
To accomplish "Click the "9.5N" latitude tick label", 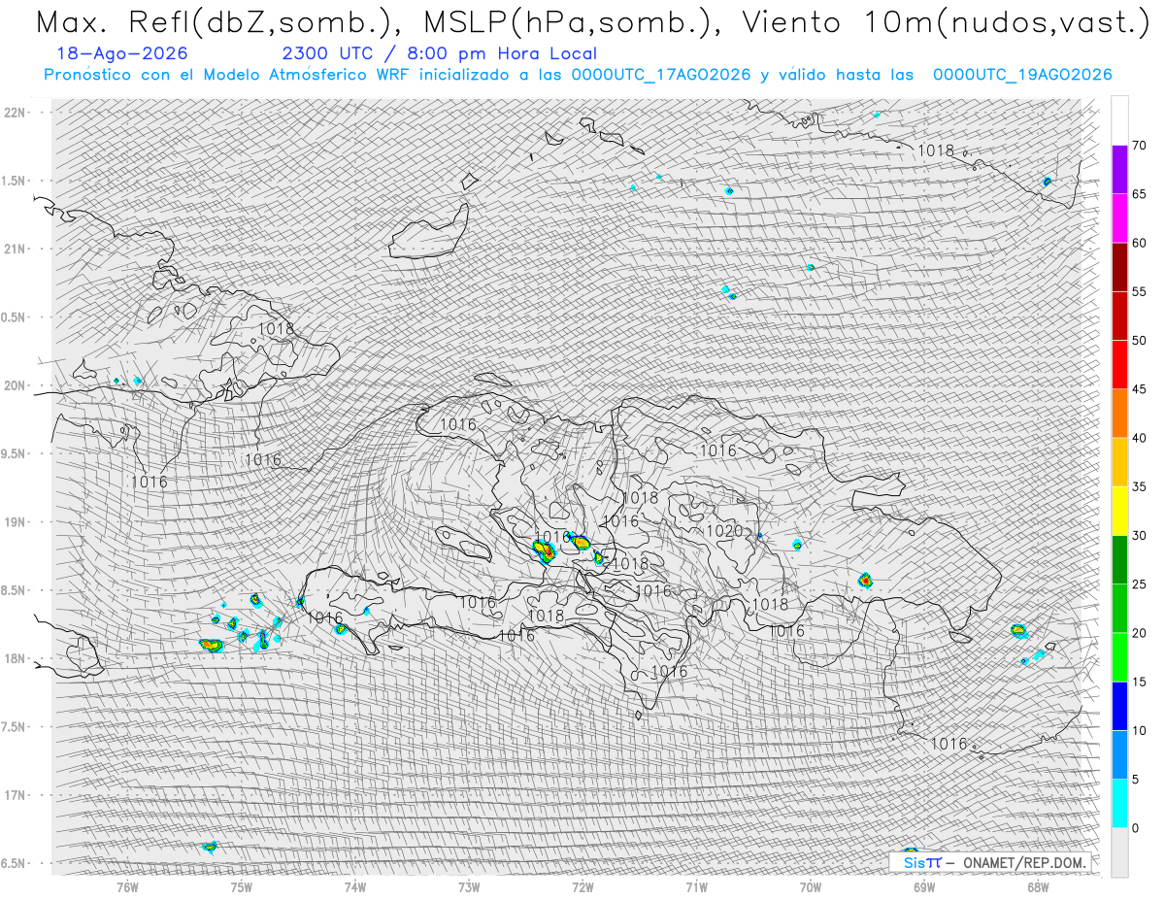I will 15,453.
